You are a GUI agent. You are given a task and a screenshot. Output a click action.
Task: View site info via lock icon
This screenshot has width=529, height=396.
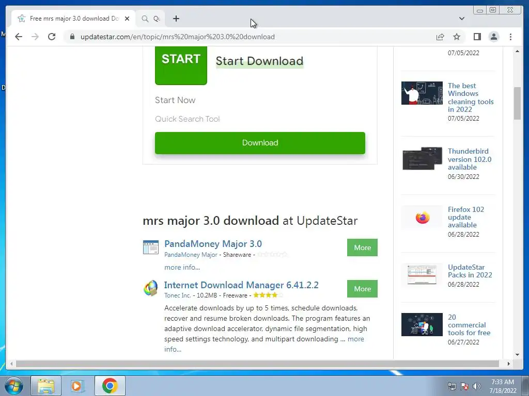[72, 37]
